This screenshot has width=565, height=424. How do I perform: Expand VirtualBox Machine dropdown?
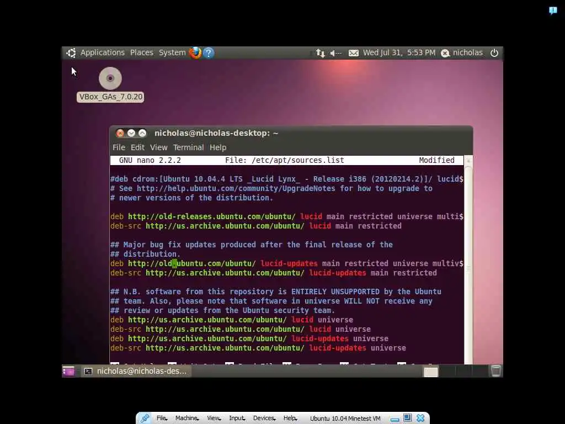pyautogui.click(x=187, y=418)
